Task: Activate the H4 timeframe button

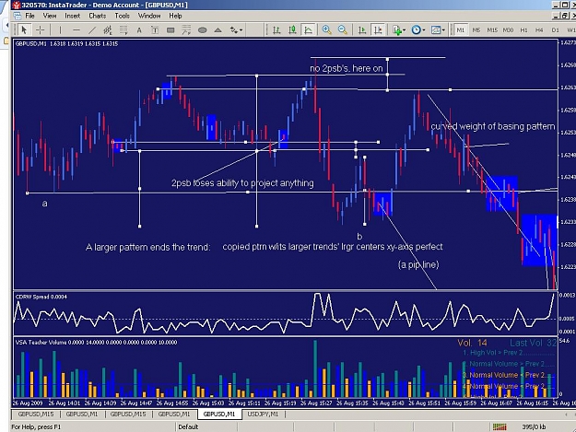Action: (x=539, y=30)
